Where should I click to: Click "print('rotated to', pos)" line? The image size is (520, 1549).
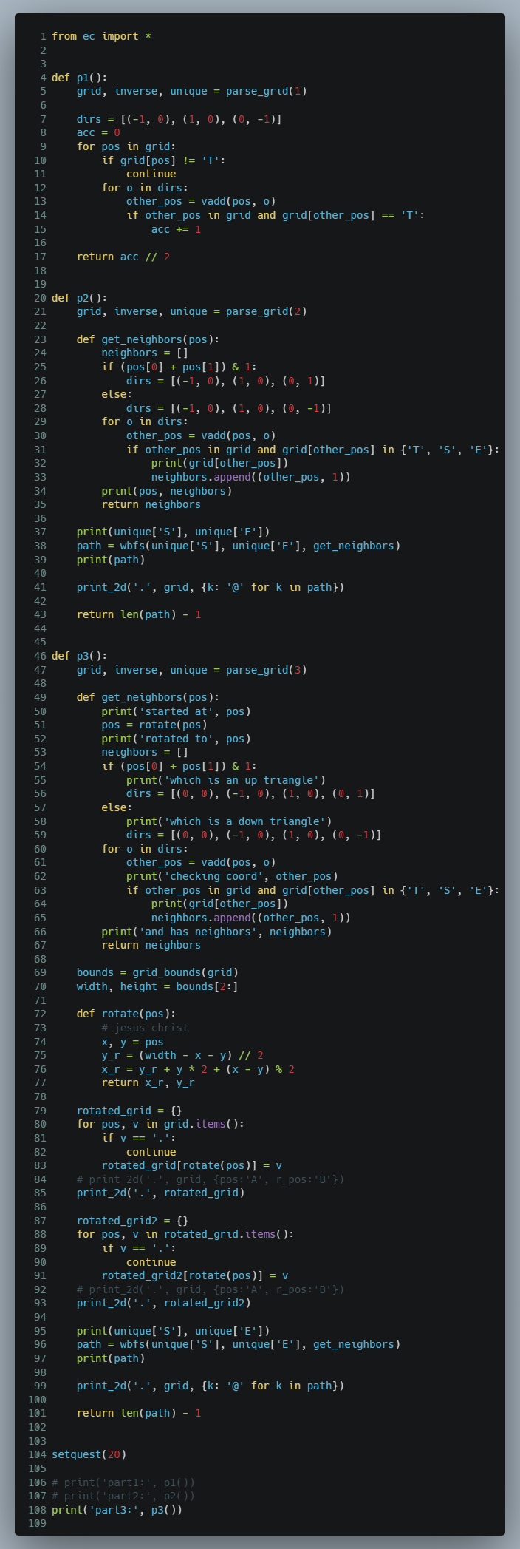pos(177,739)
